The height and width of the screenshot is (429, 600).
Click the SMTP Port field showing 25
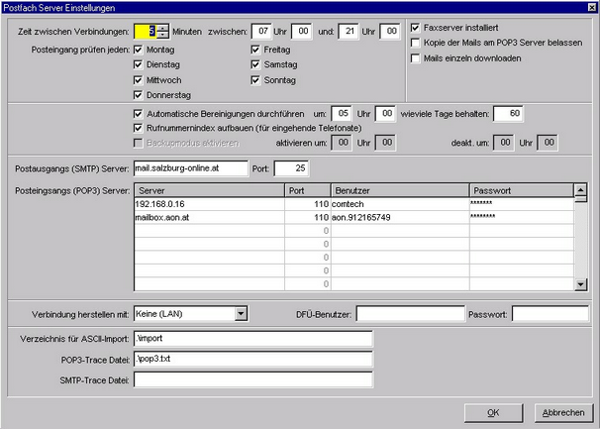tap(291, 168)
